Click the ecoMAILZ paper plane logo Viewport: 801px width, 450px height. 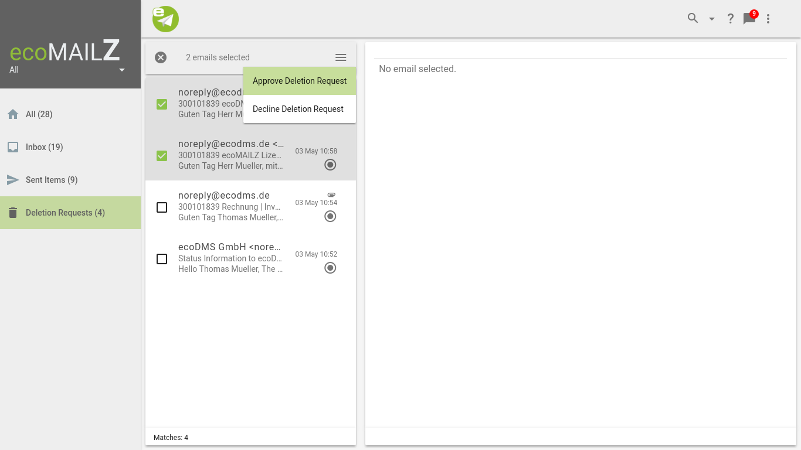[x=165, y=19]
